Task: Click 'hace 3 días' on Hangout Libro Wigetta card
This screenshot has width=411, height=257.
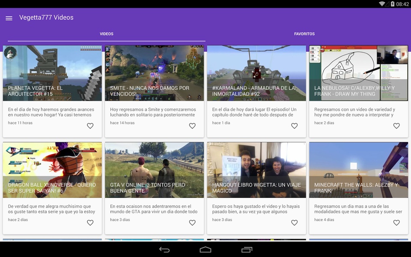Action: pos(222,220)
